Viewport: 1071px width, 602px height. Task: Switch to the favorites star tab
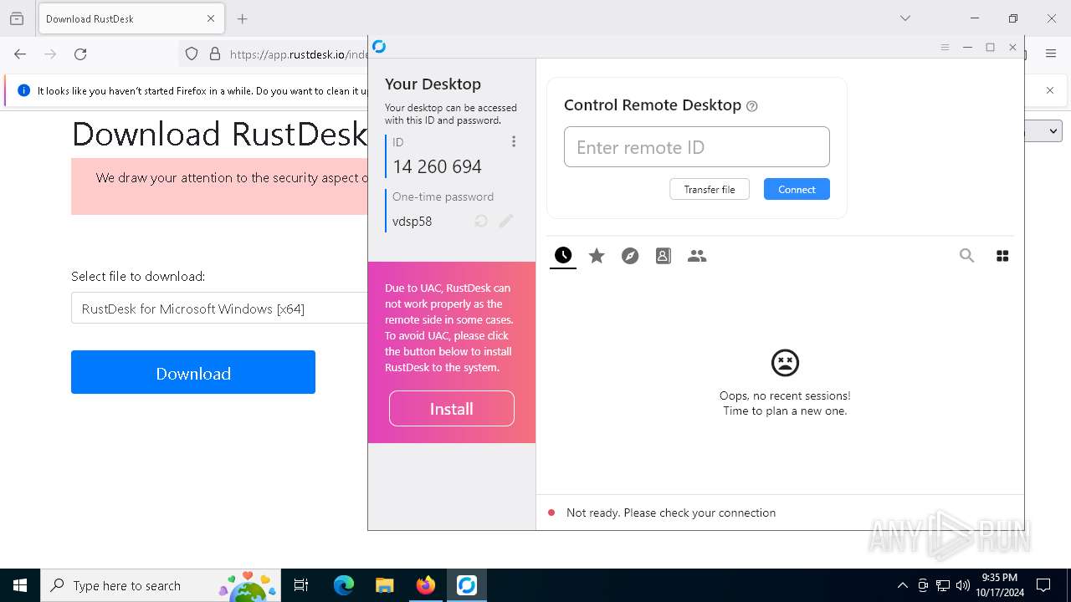click(597, 256)
